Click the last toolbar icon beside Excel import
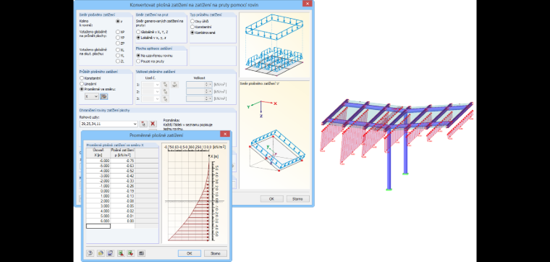The width and height of the screenshot is (550, 262). point(141,253)
